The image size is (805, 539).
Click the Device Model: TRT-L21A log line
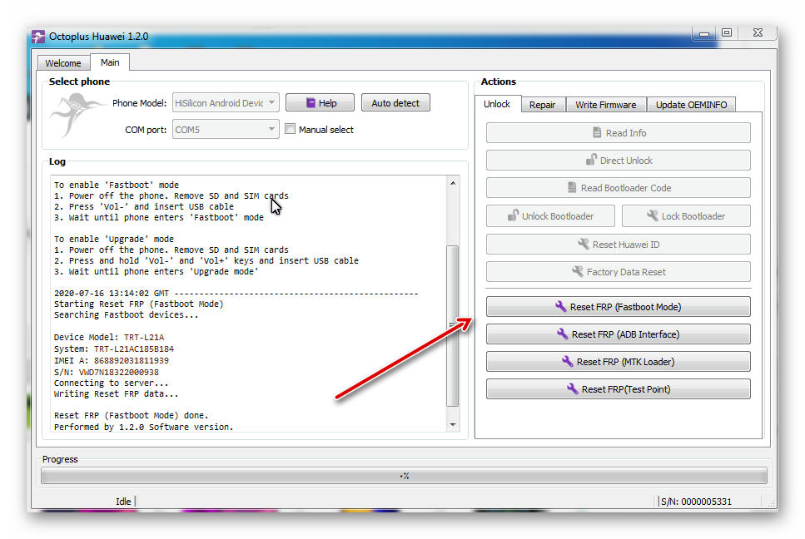click(x=109, y=337)
